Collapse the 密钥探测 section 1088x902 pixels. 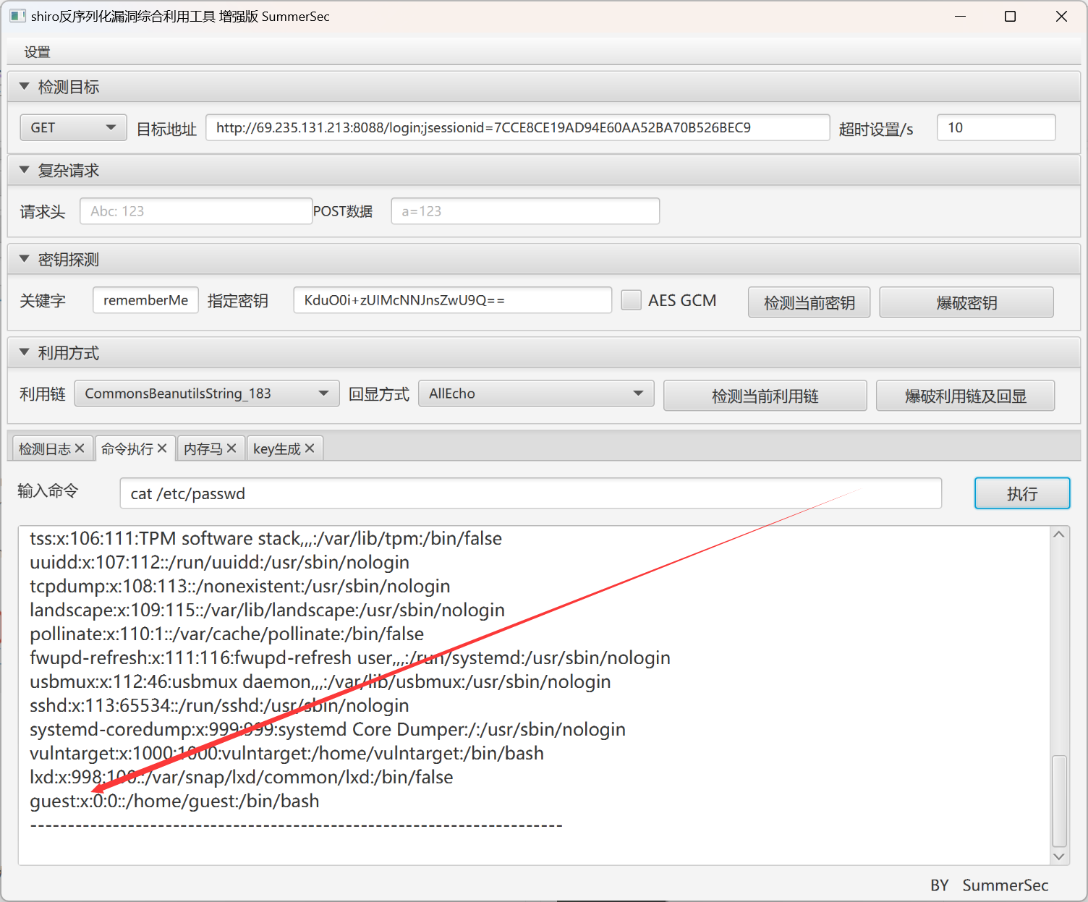pyautogui.click(x=24, y=259)
